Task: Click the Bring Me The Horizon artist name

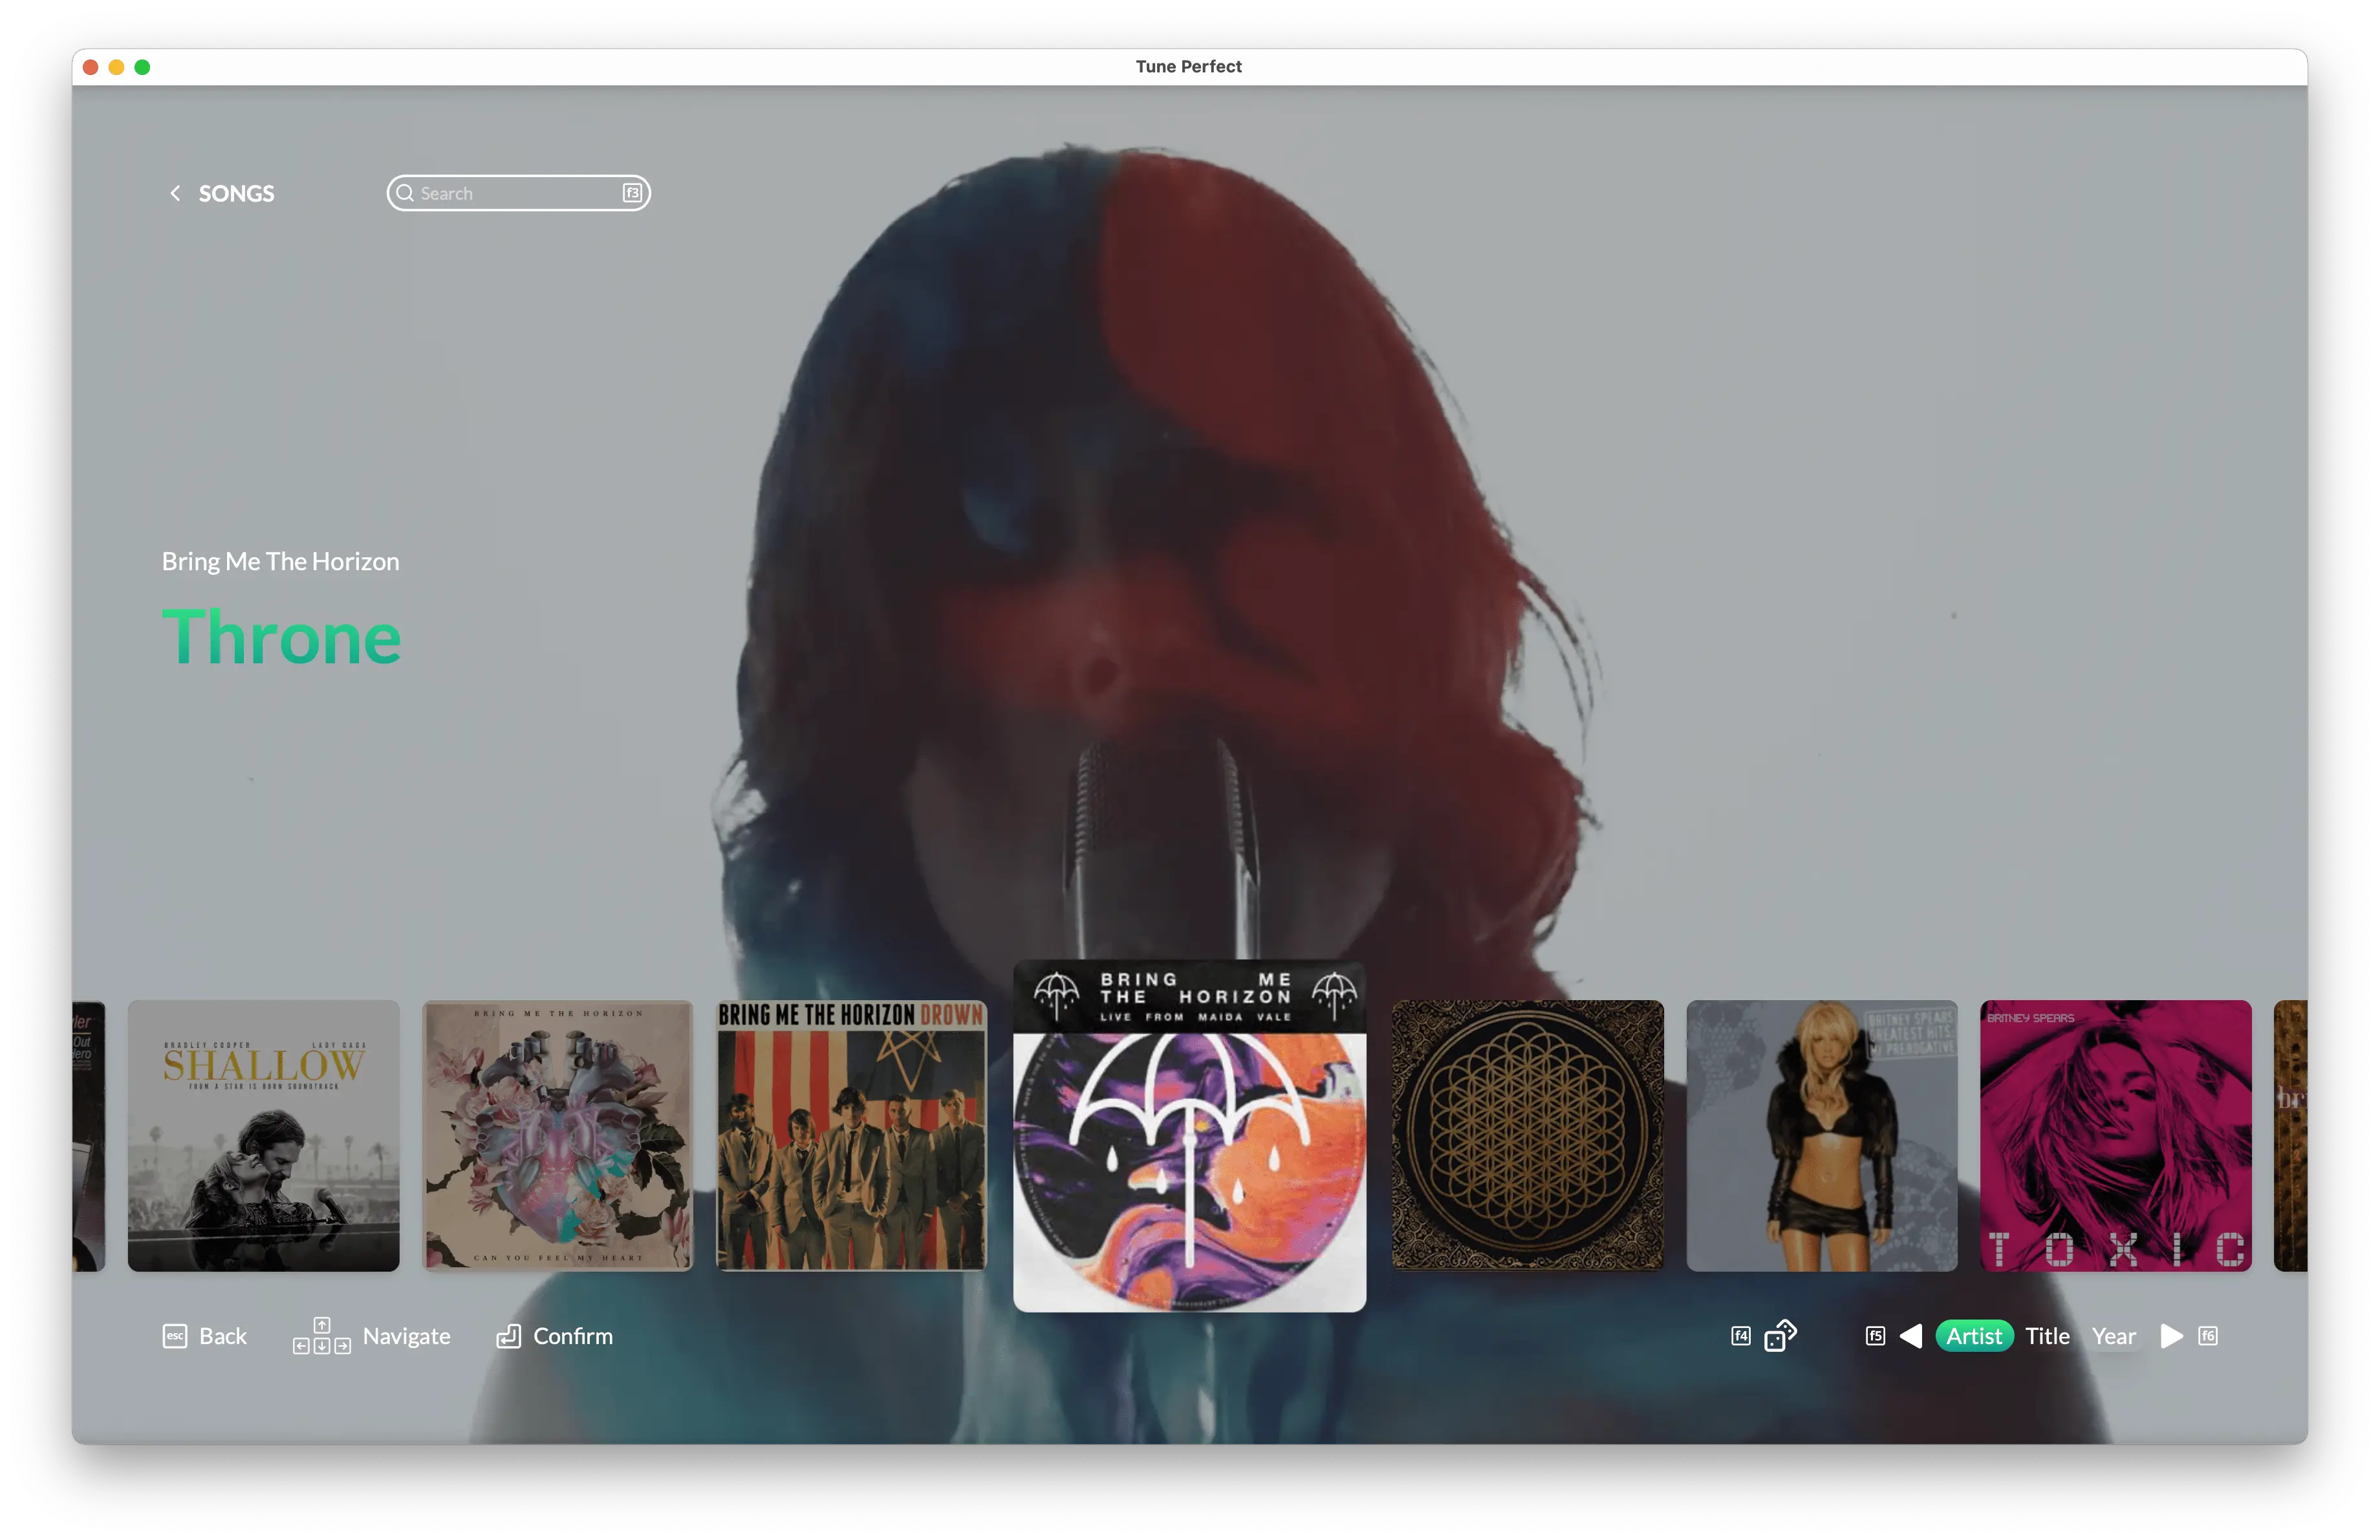Action: click(280, 562)
